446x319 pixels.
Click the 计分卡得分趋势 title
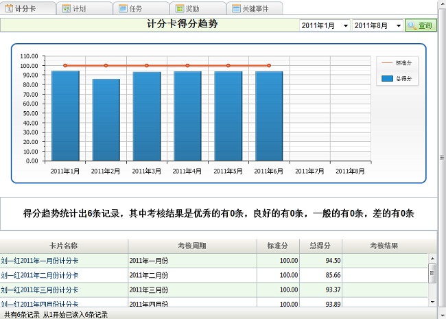coord(182,24)
